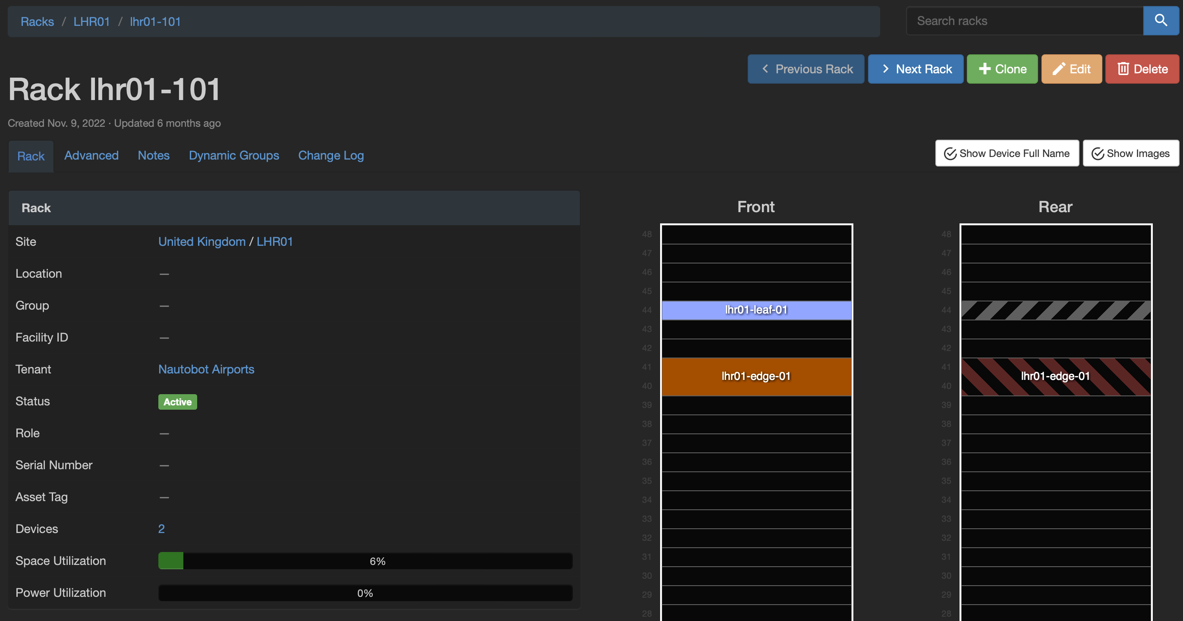This screenshot has width=1183, height=621.
Task: Open the Advanced tab
Action: coord(91,156)
